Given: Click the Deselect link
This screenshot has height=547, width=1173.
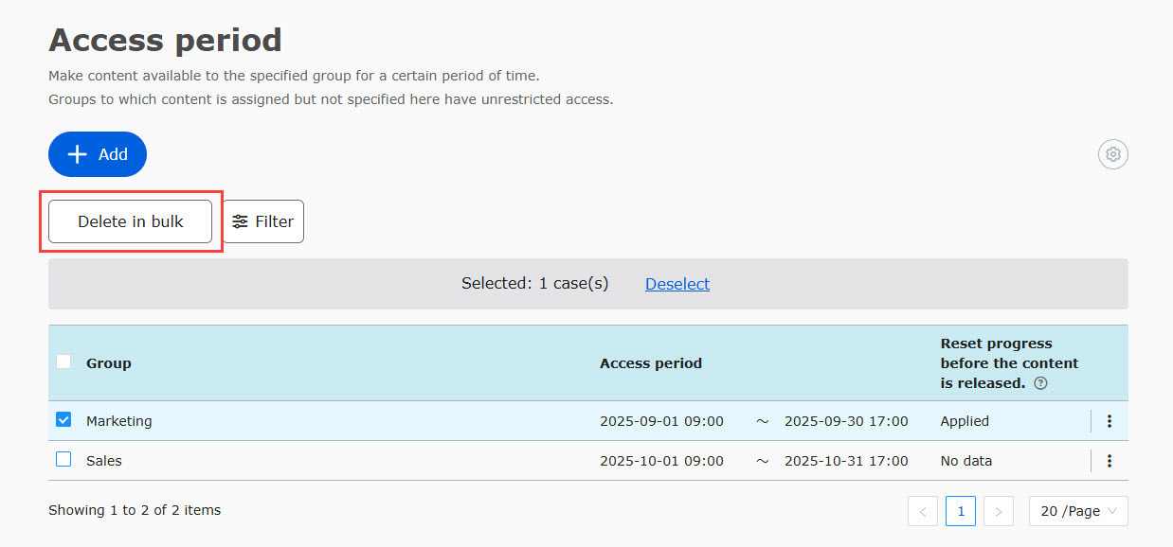Looking at the screenshot, I should [x=677, y=284].
